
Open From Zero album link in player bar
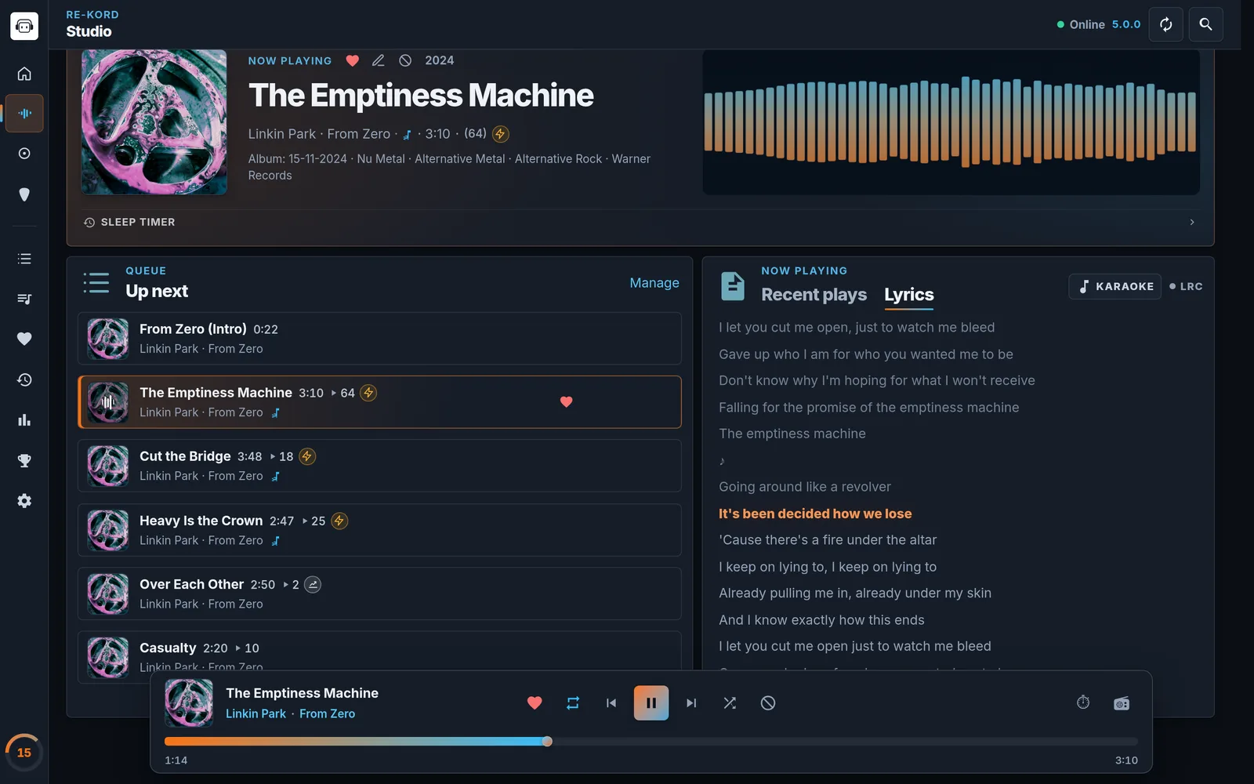(x=327, y=713)
